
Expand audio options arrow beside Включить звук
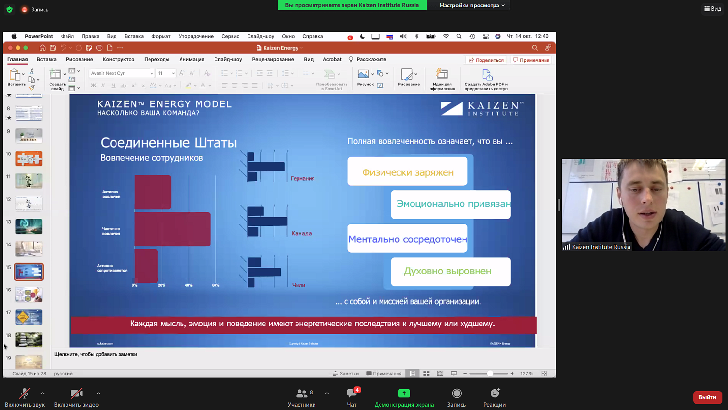coord(42,393)
